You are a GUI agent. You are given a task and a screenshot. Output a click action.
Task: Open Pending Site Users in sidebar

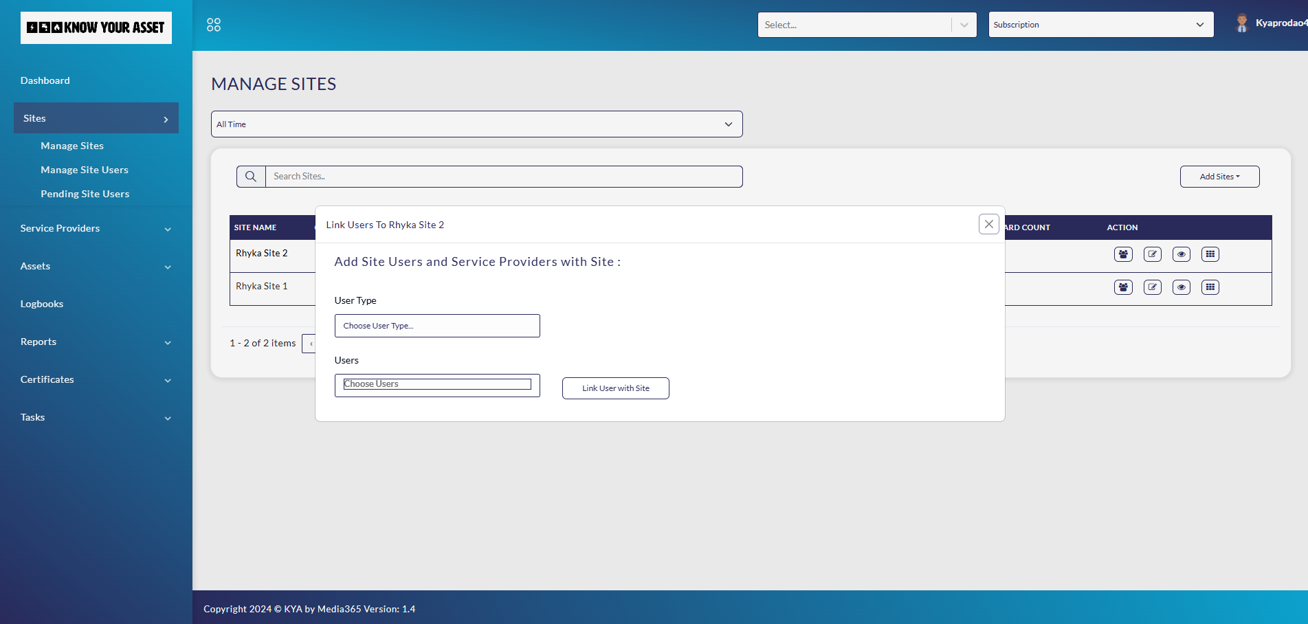(x=85, y=194)
